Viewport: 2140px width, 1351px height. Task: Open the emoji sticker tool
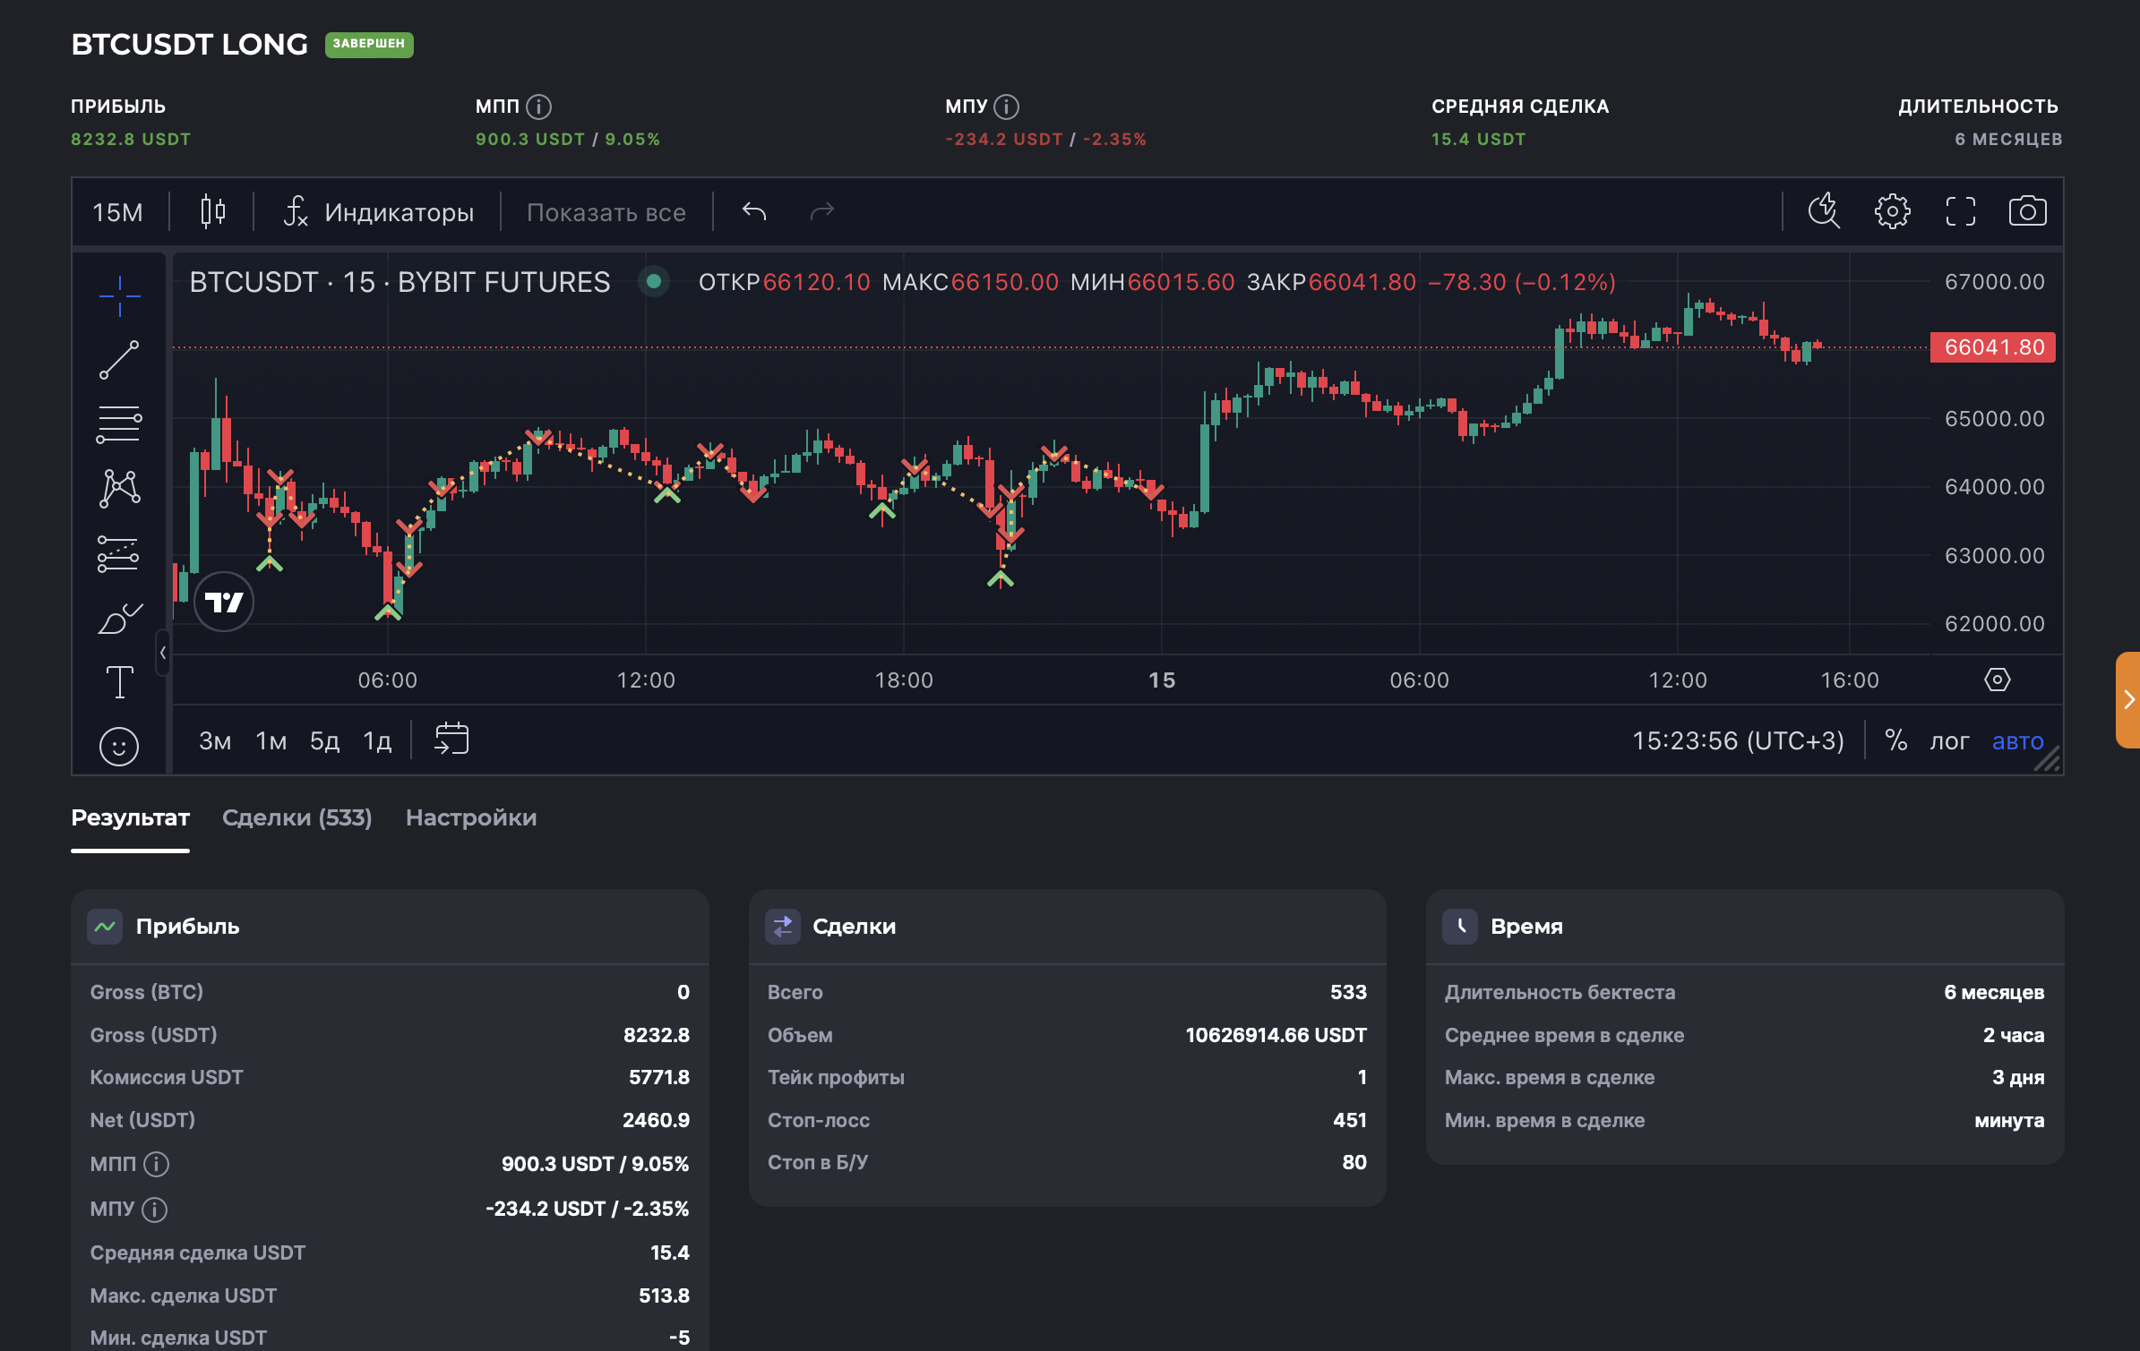(120, 745)
